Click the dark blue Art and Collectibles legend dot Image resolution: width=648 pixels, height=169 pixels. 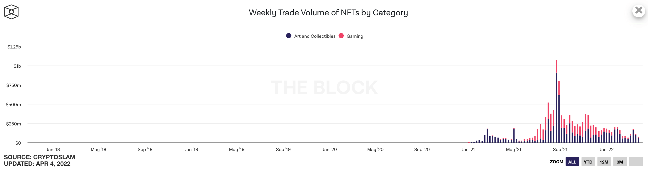289,36
